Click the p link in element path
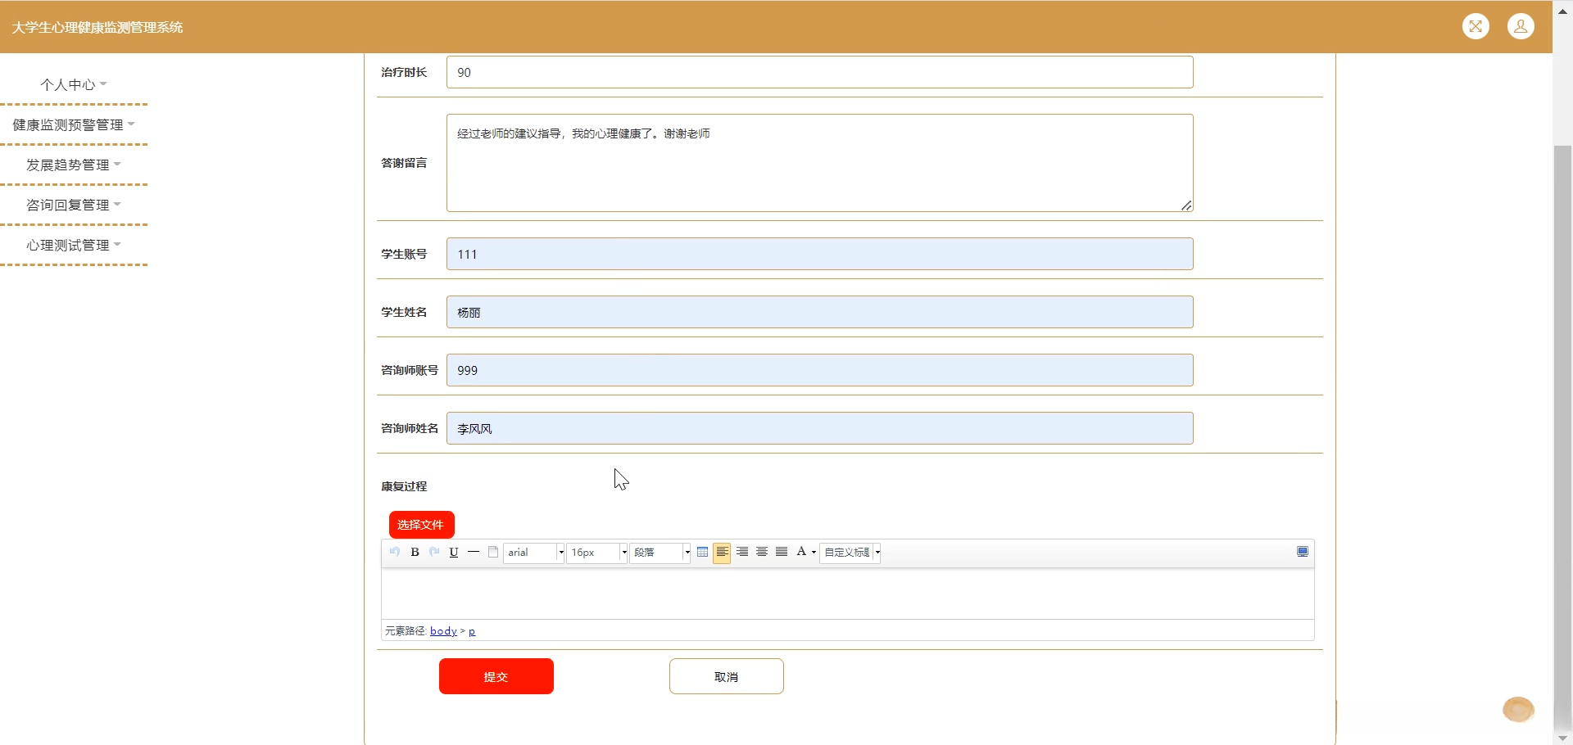The image size is (1573, 745). [x=472, y=631]
